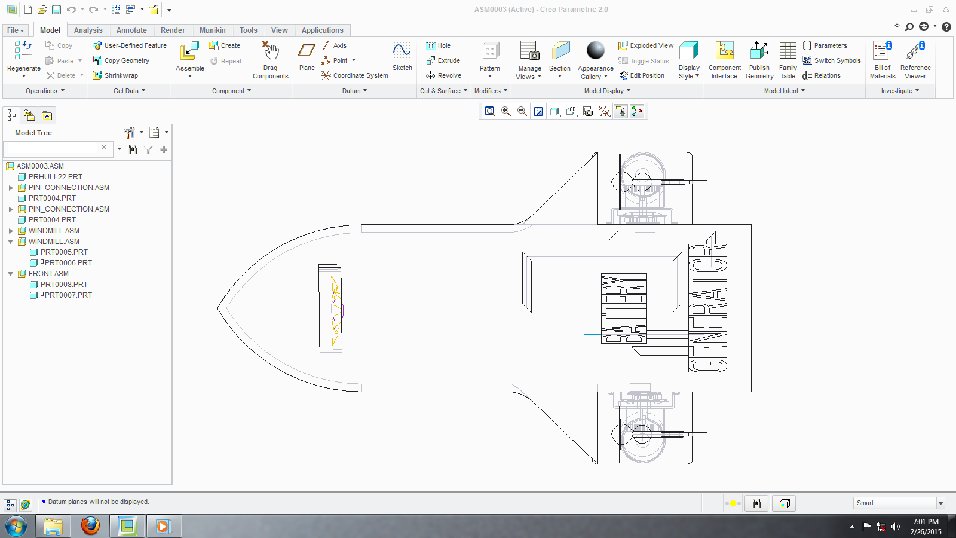Select PRHULL22.PRT in the model tree
Viewport: 956px width, 538px height.
pos(55,177)
